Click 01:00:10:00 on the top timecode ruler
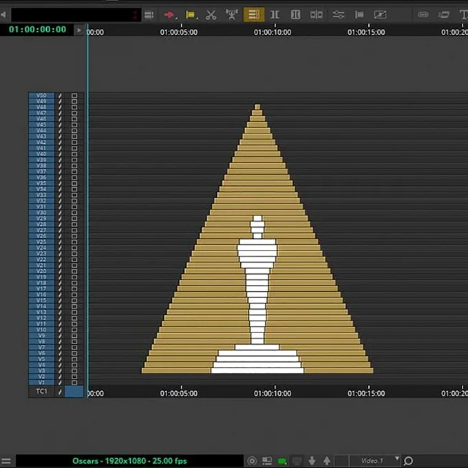468x468 pixels. point(273,32)
